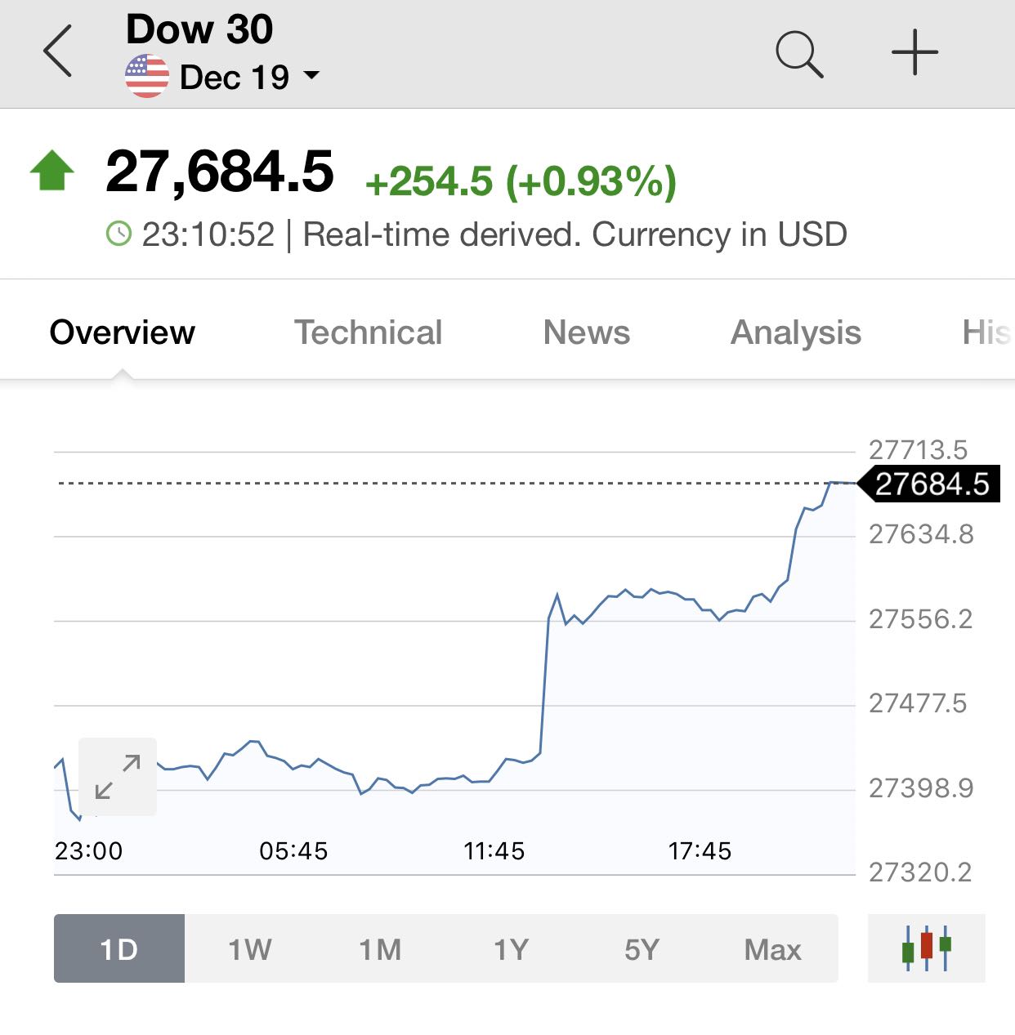Go to the News tab
Screen dimensions: 1015x1035
point(587,332)
